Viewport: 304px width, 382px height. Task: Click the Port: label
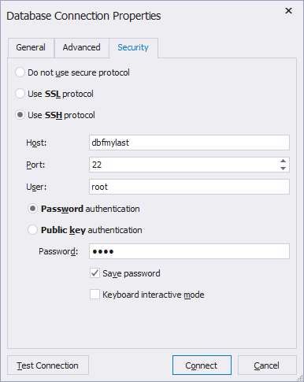[35, 165]
